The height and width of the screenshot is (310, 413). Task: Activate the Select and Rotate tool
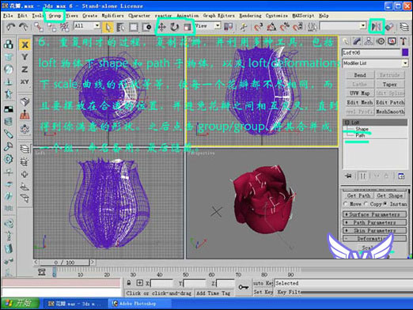[x=174, y=27]
